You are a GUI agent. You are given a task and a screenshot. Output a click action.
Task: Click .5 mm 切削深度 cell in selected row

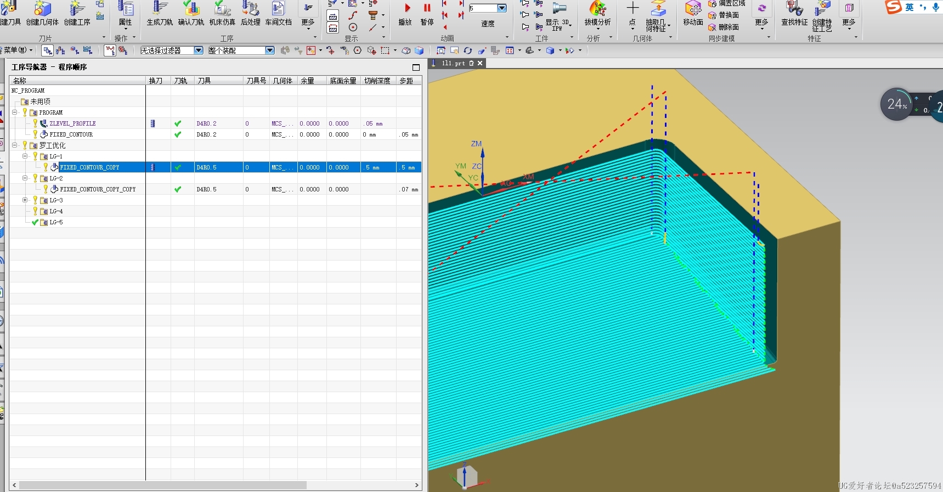(379, 167)
